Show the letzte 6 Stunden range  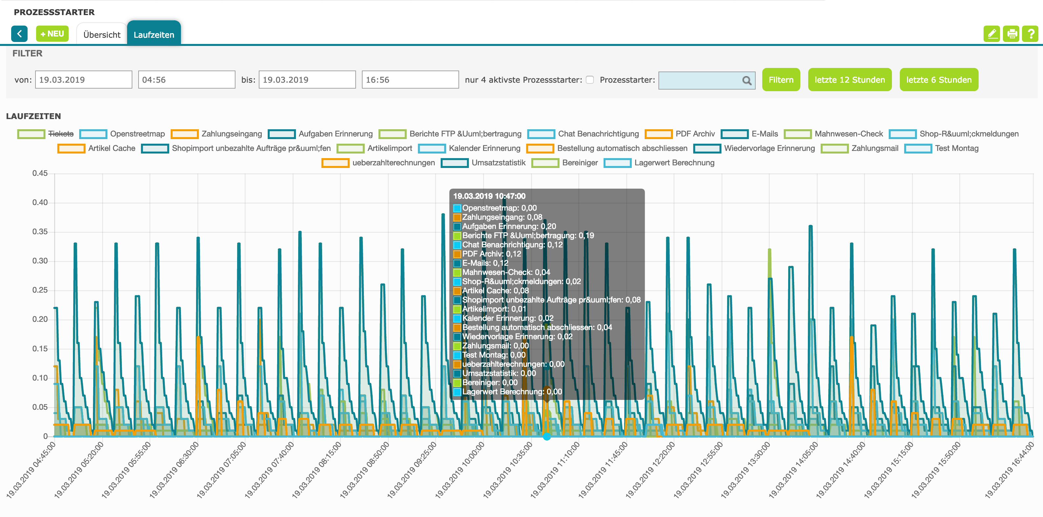tap(939, 80)
